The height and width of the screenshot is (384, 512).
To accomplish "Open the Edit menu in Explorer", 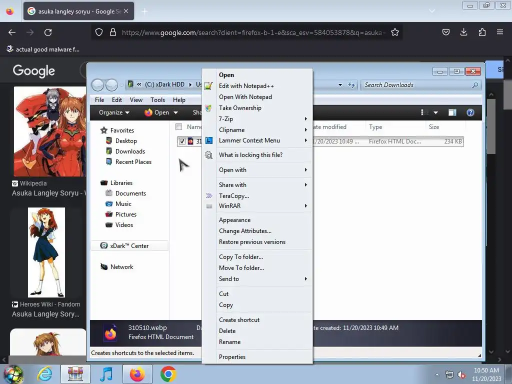I will point(117,100).
